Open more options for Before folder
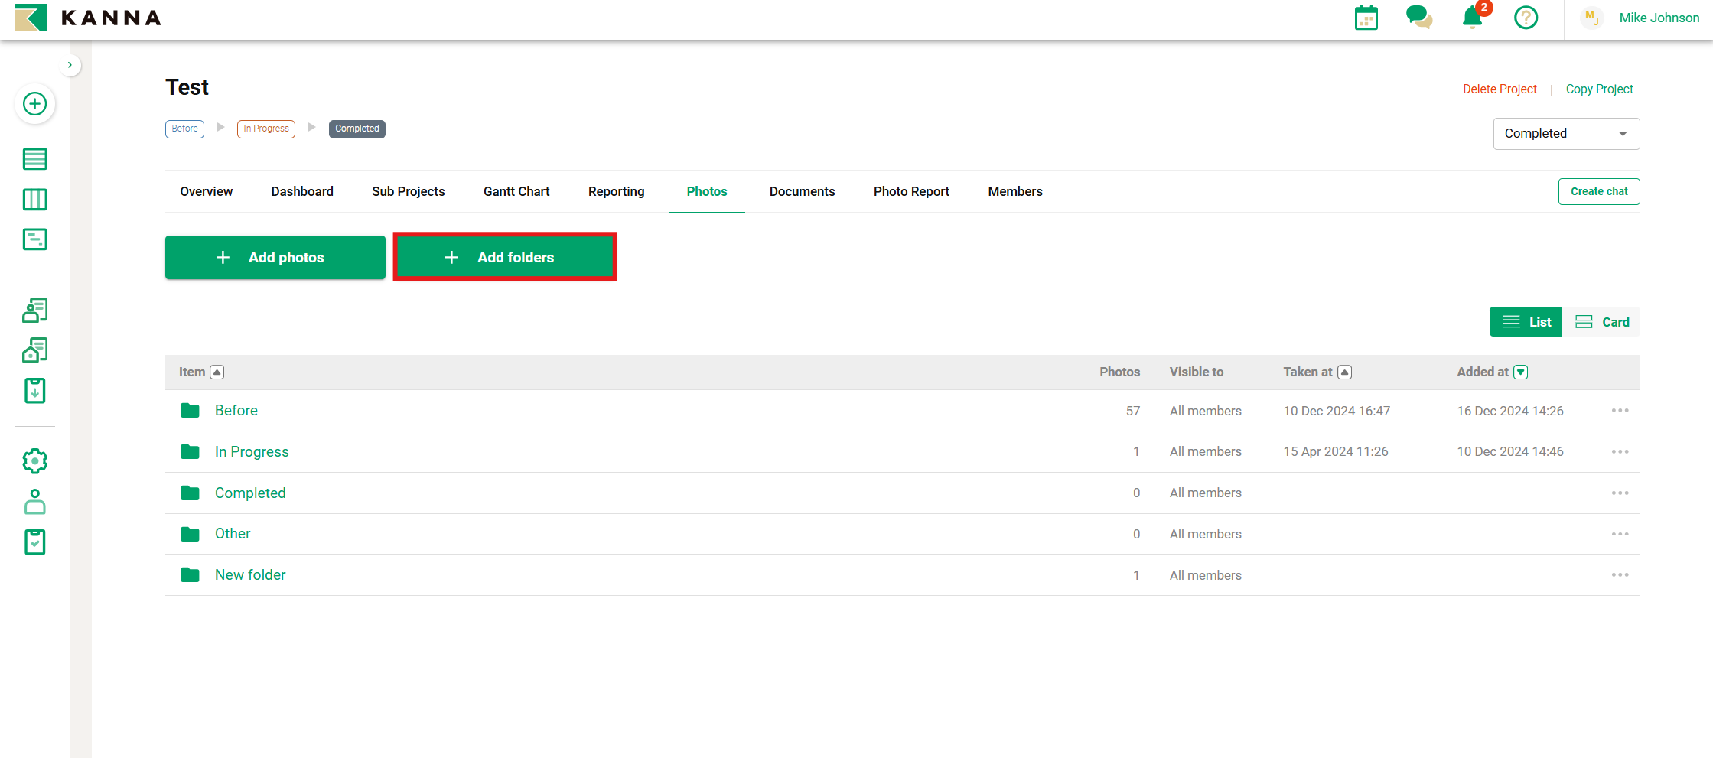The height and width of the screenshot is (758, 1713). pyautogui.click(x=1620, y=411)
